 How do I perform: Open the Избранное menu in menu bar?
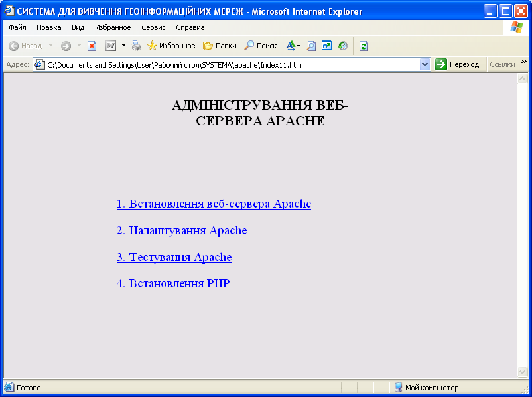(x=113, y=27)
